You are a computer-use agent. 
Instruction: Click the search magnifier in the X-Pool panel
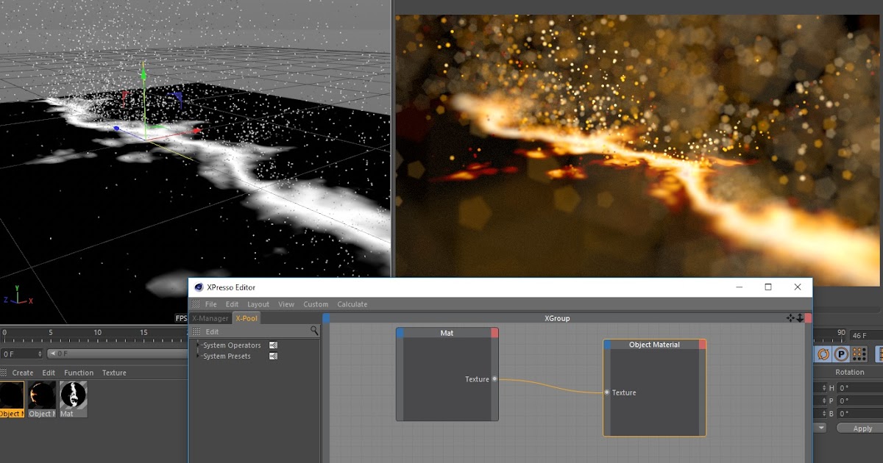pyautogui.click(x=314, y=331)
